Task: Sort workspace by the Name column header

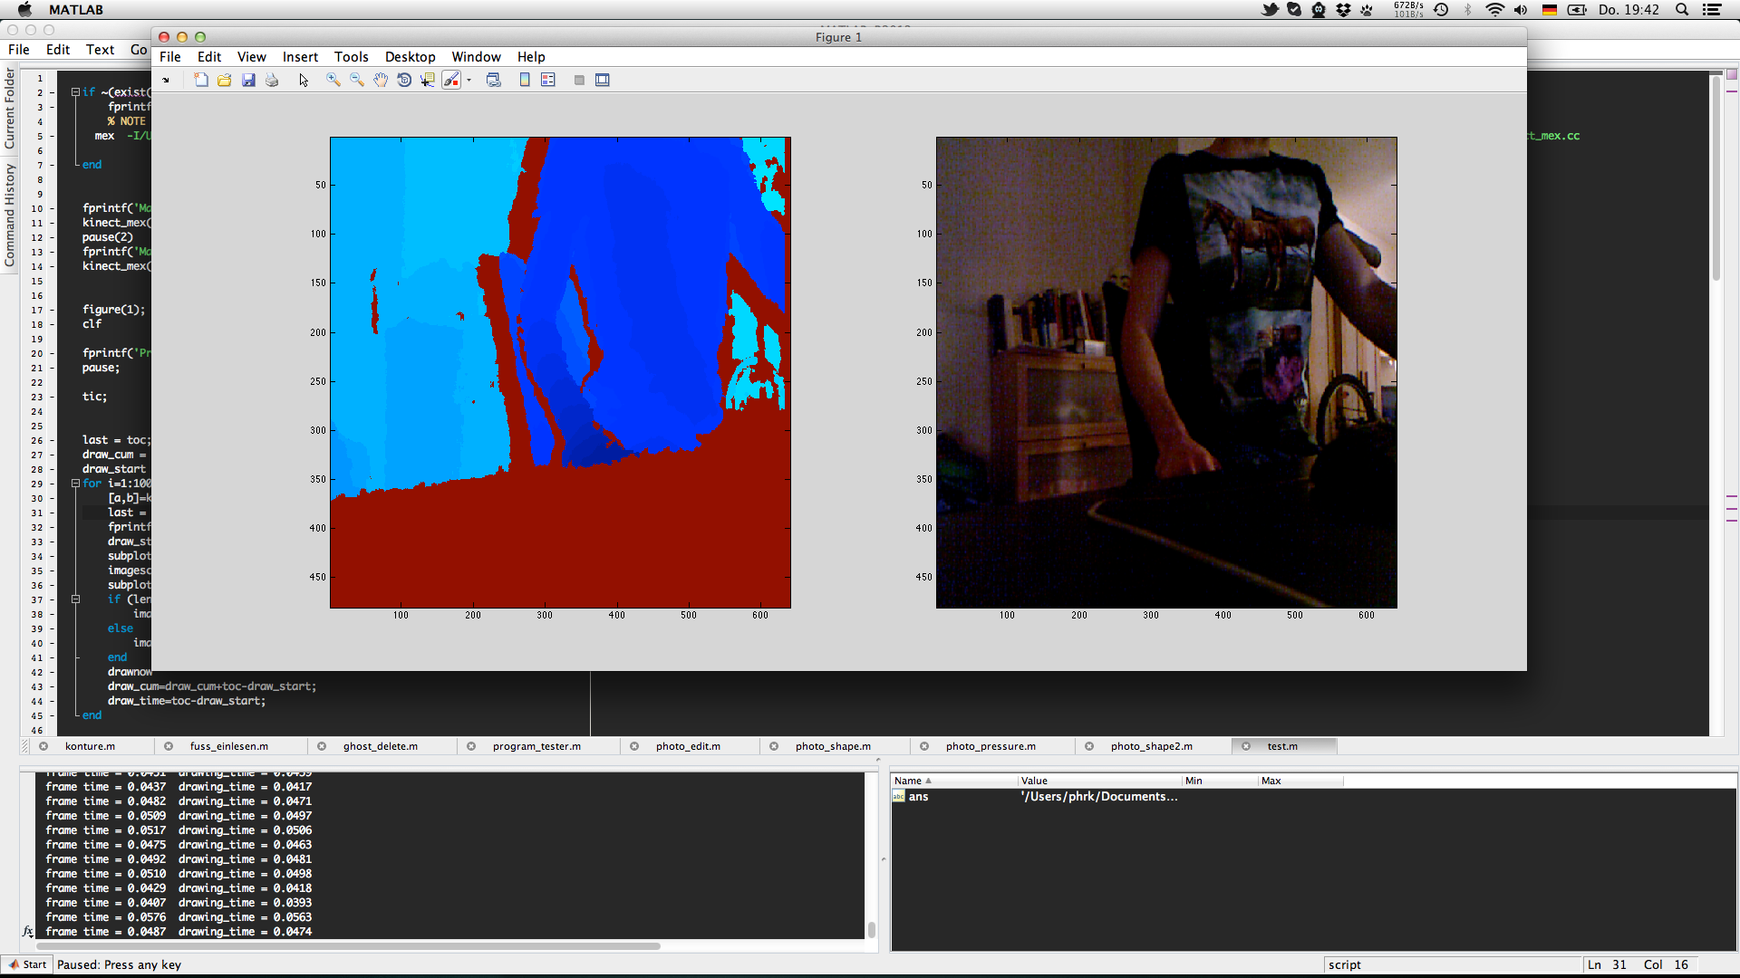Action: click(953, 781)
